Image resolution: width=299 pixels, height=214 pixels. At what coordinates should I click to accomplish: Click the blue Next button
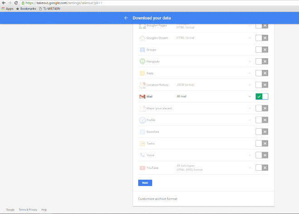point(145,183)
